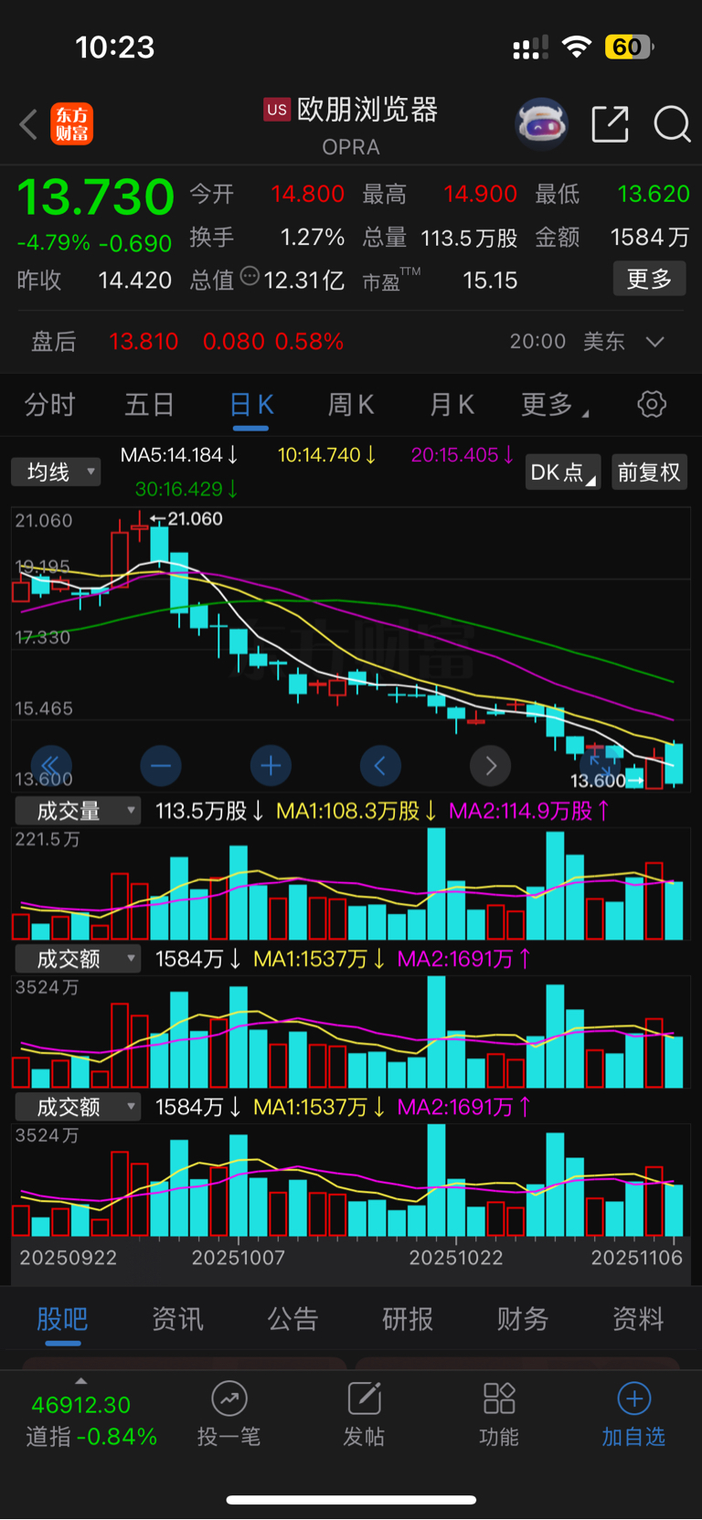The width and height of the screenshot is (702, 1520).
Task: Open the 成交量 indicator dropdown
Action: click(77, 811)
